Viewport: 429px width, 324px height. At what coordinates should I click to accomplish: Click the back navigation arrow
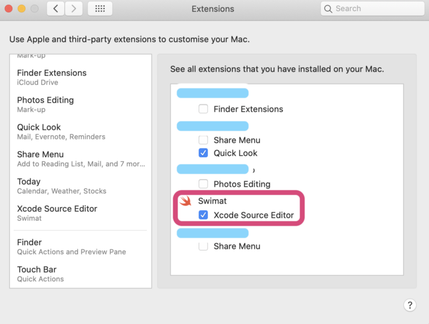tap(56, 9)
